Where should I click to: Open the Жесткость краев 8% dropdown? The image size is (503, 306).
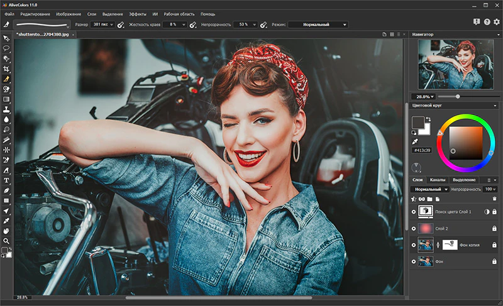click(175, 25)
